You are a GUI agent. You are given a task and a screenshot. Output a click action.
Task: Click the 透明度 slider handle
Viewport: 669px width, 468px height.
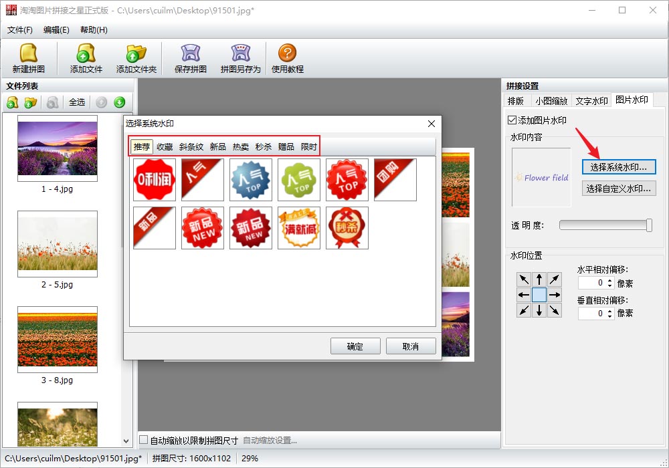pos(649,225)
